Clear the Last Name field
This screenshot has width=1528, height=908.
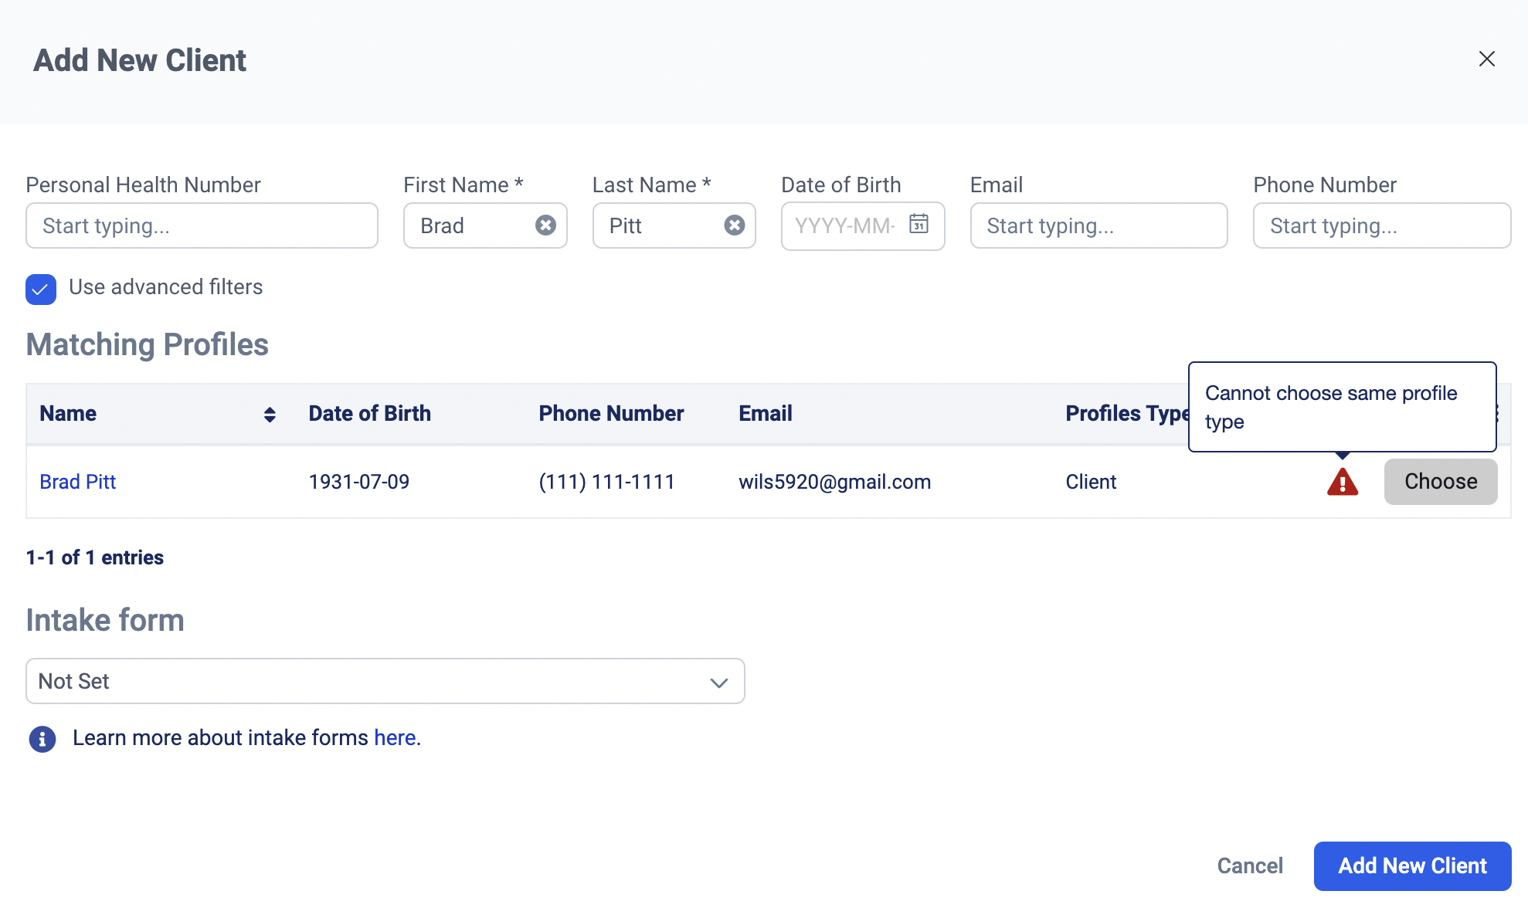(x=734, y=225)
